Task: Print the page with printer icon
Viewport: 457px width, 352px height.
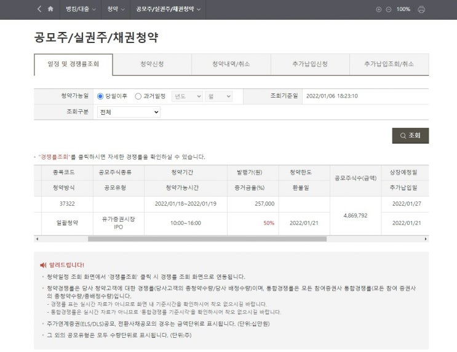Action: tap(421, 9)
